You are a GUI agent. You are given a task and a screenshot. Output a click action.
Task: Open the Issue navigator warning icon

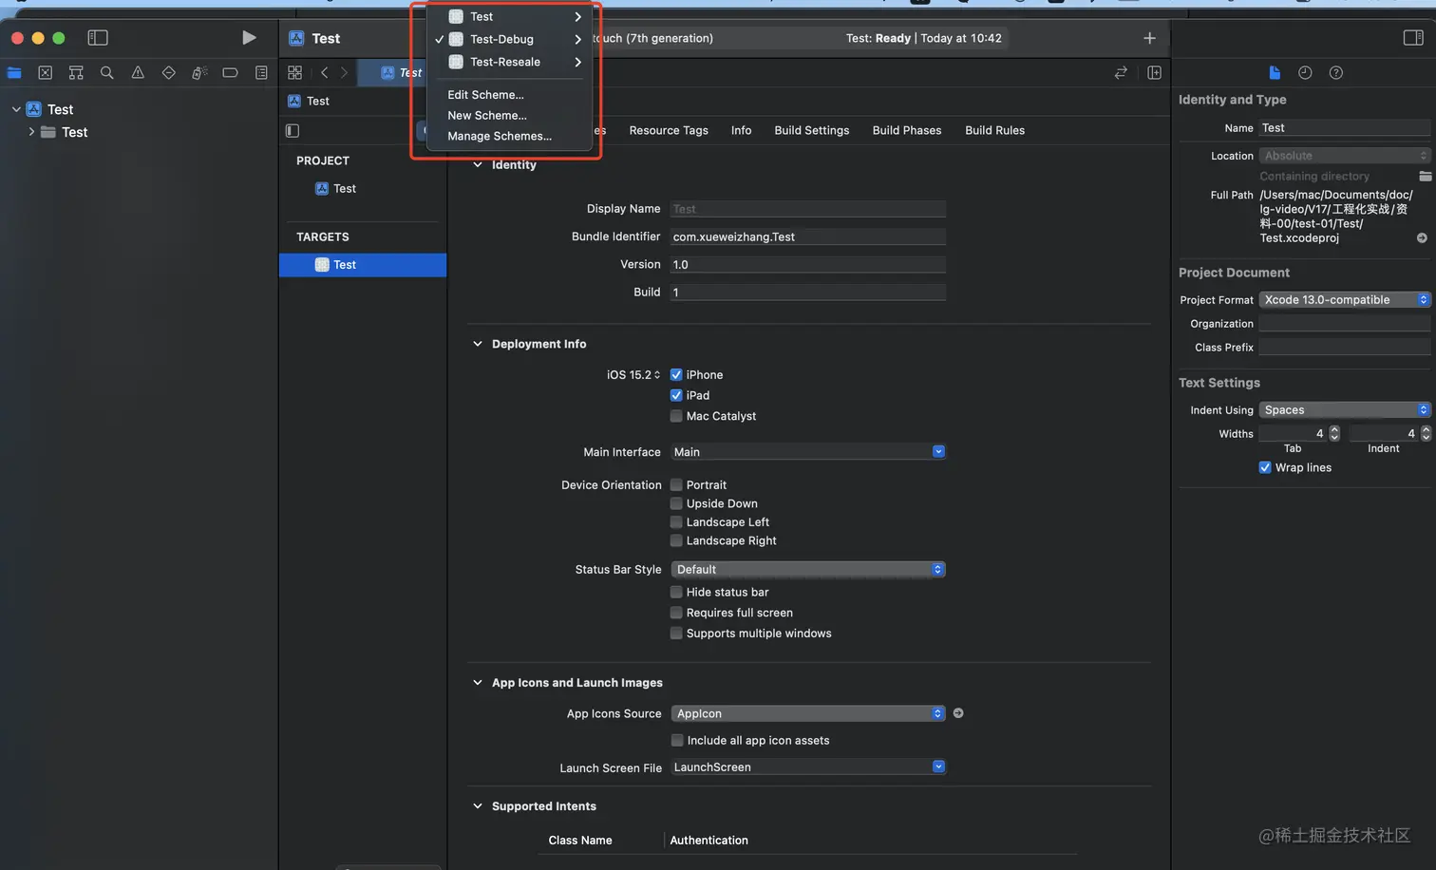pyautogui.click(x=138, y=72)
